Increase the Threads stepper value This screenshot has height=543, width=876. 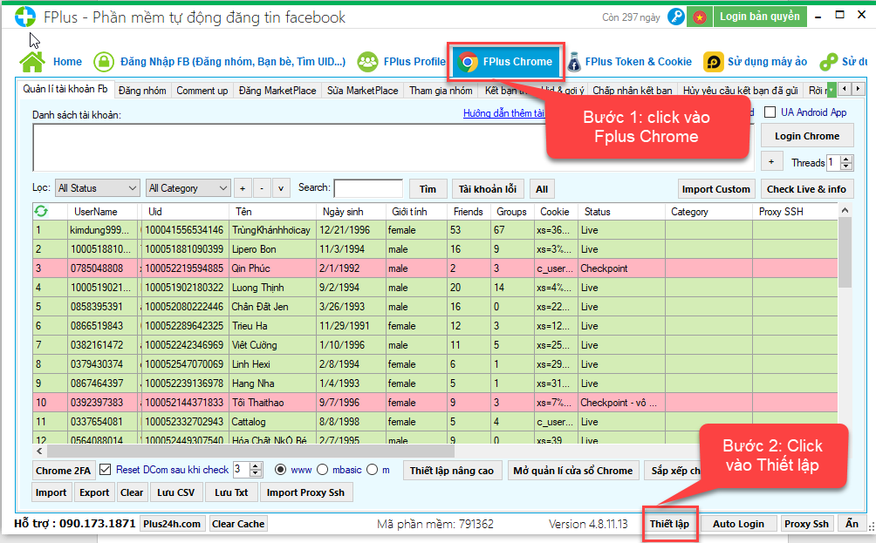(846, 159)
